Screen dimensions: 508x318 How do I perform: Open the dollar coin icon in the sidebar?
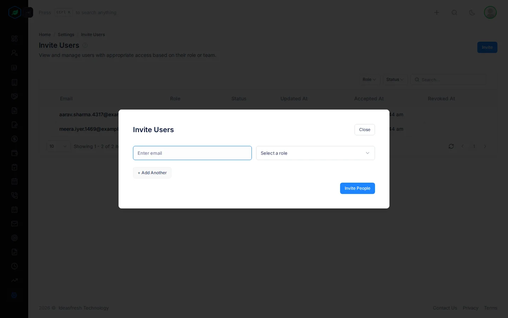coord(14,139)
